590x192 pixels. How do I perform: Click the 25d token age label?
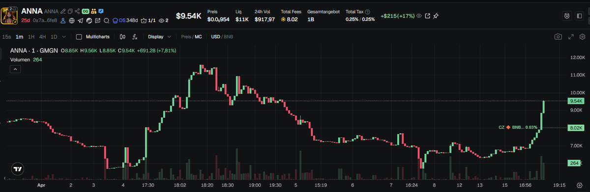26,21
